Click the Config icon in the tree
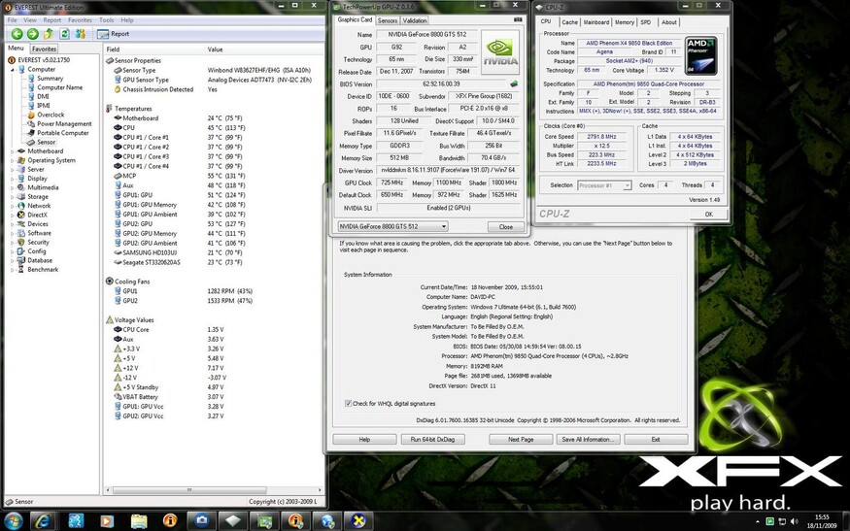This screenshot has width=850, height=531. 21,251
